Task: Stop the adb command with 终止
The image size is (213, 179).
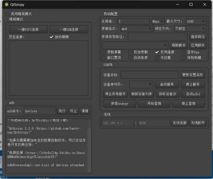Action: click(x=73, y=111)
